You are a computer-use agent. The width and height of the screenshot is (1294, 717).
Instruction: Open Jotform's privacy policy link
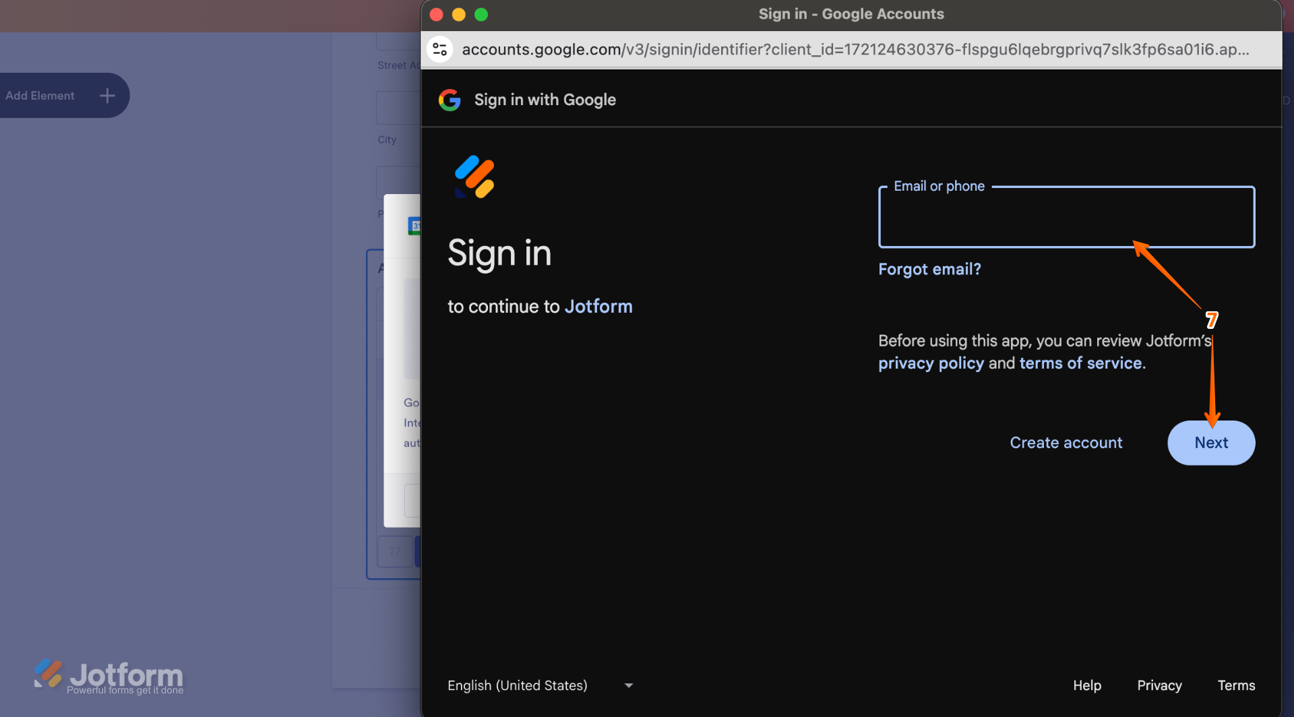[931, 363]
